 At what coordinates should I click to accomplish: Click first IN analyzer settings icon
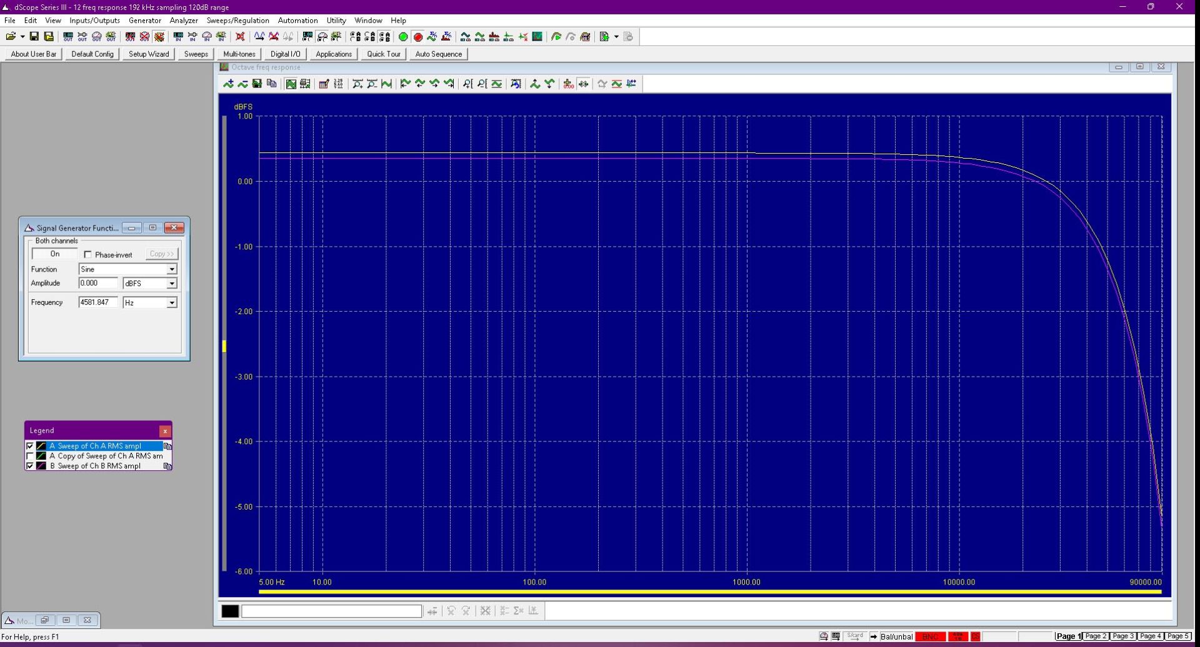click(178, 37)
